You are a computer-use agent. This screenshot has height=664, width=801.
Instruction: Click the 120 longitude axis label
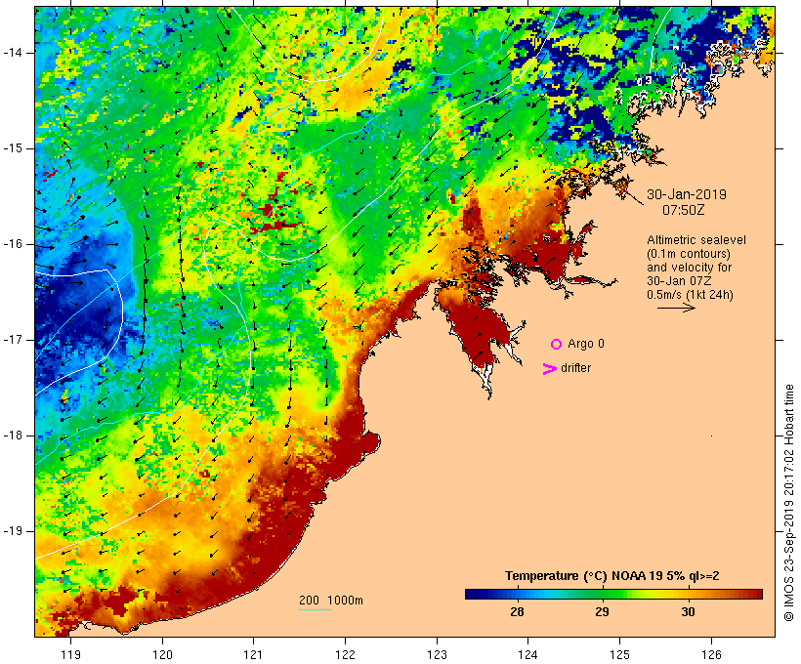(162, 654)
